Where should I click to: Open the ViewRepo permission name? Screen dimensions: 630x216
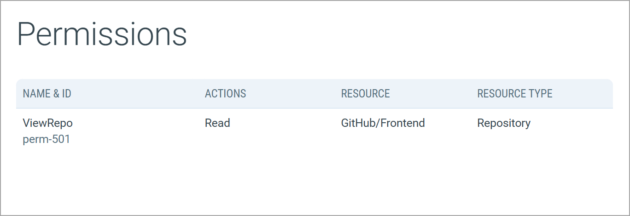(x=47, y=123)
